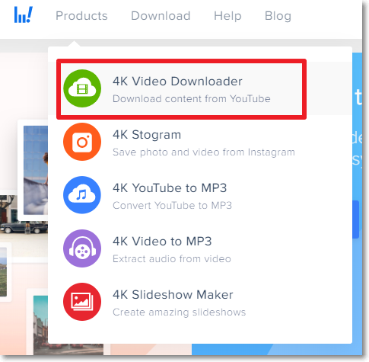Click the 4K Download logo icon
369x362 pixels.
click(24, 14)
